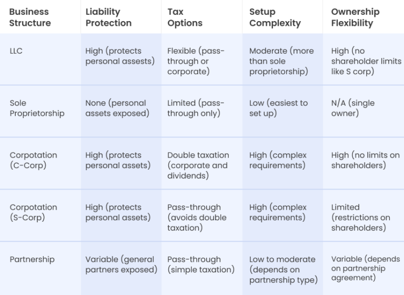The image size is (404, 295).
Task: Click the Corpotation (C-Corp) row label
Action: (x=33, y=160)
